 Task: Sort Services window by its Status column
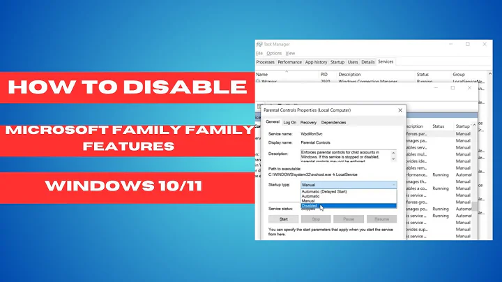point(442,126)
